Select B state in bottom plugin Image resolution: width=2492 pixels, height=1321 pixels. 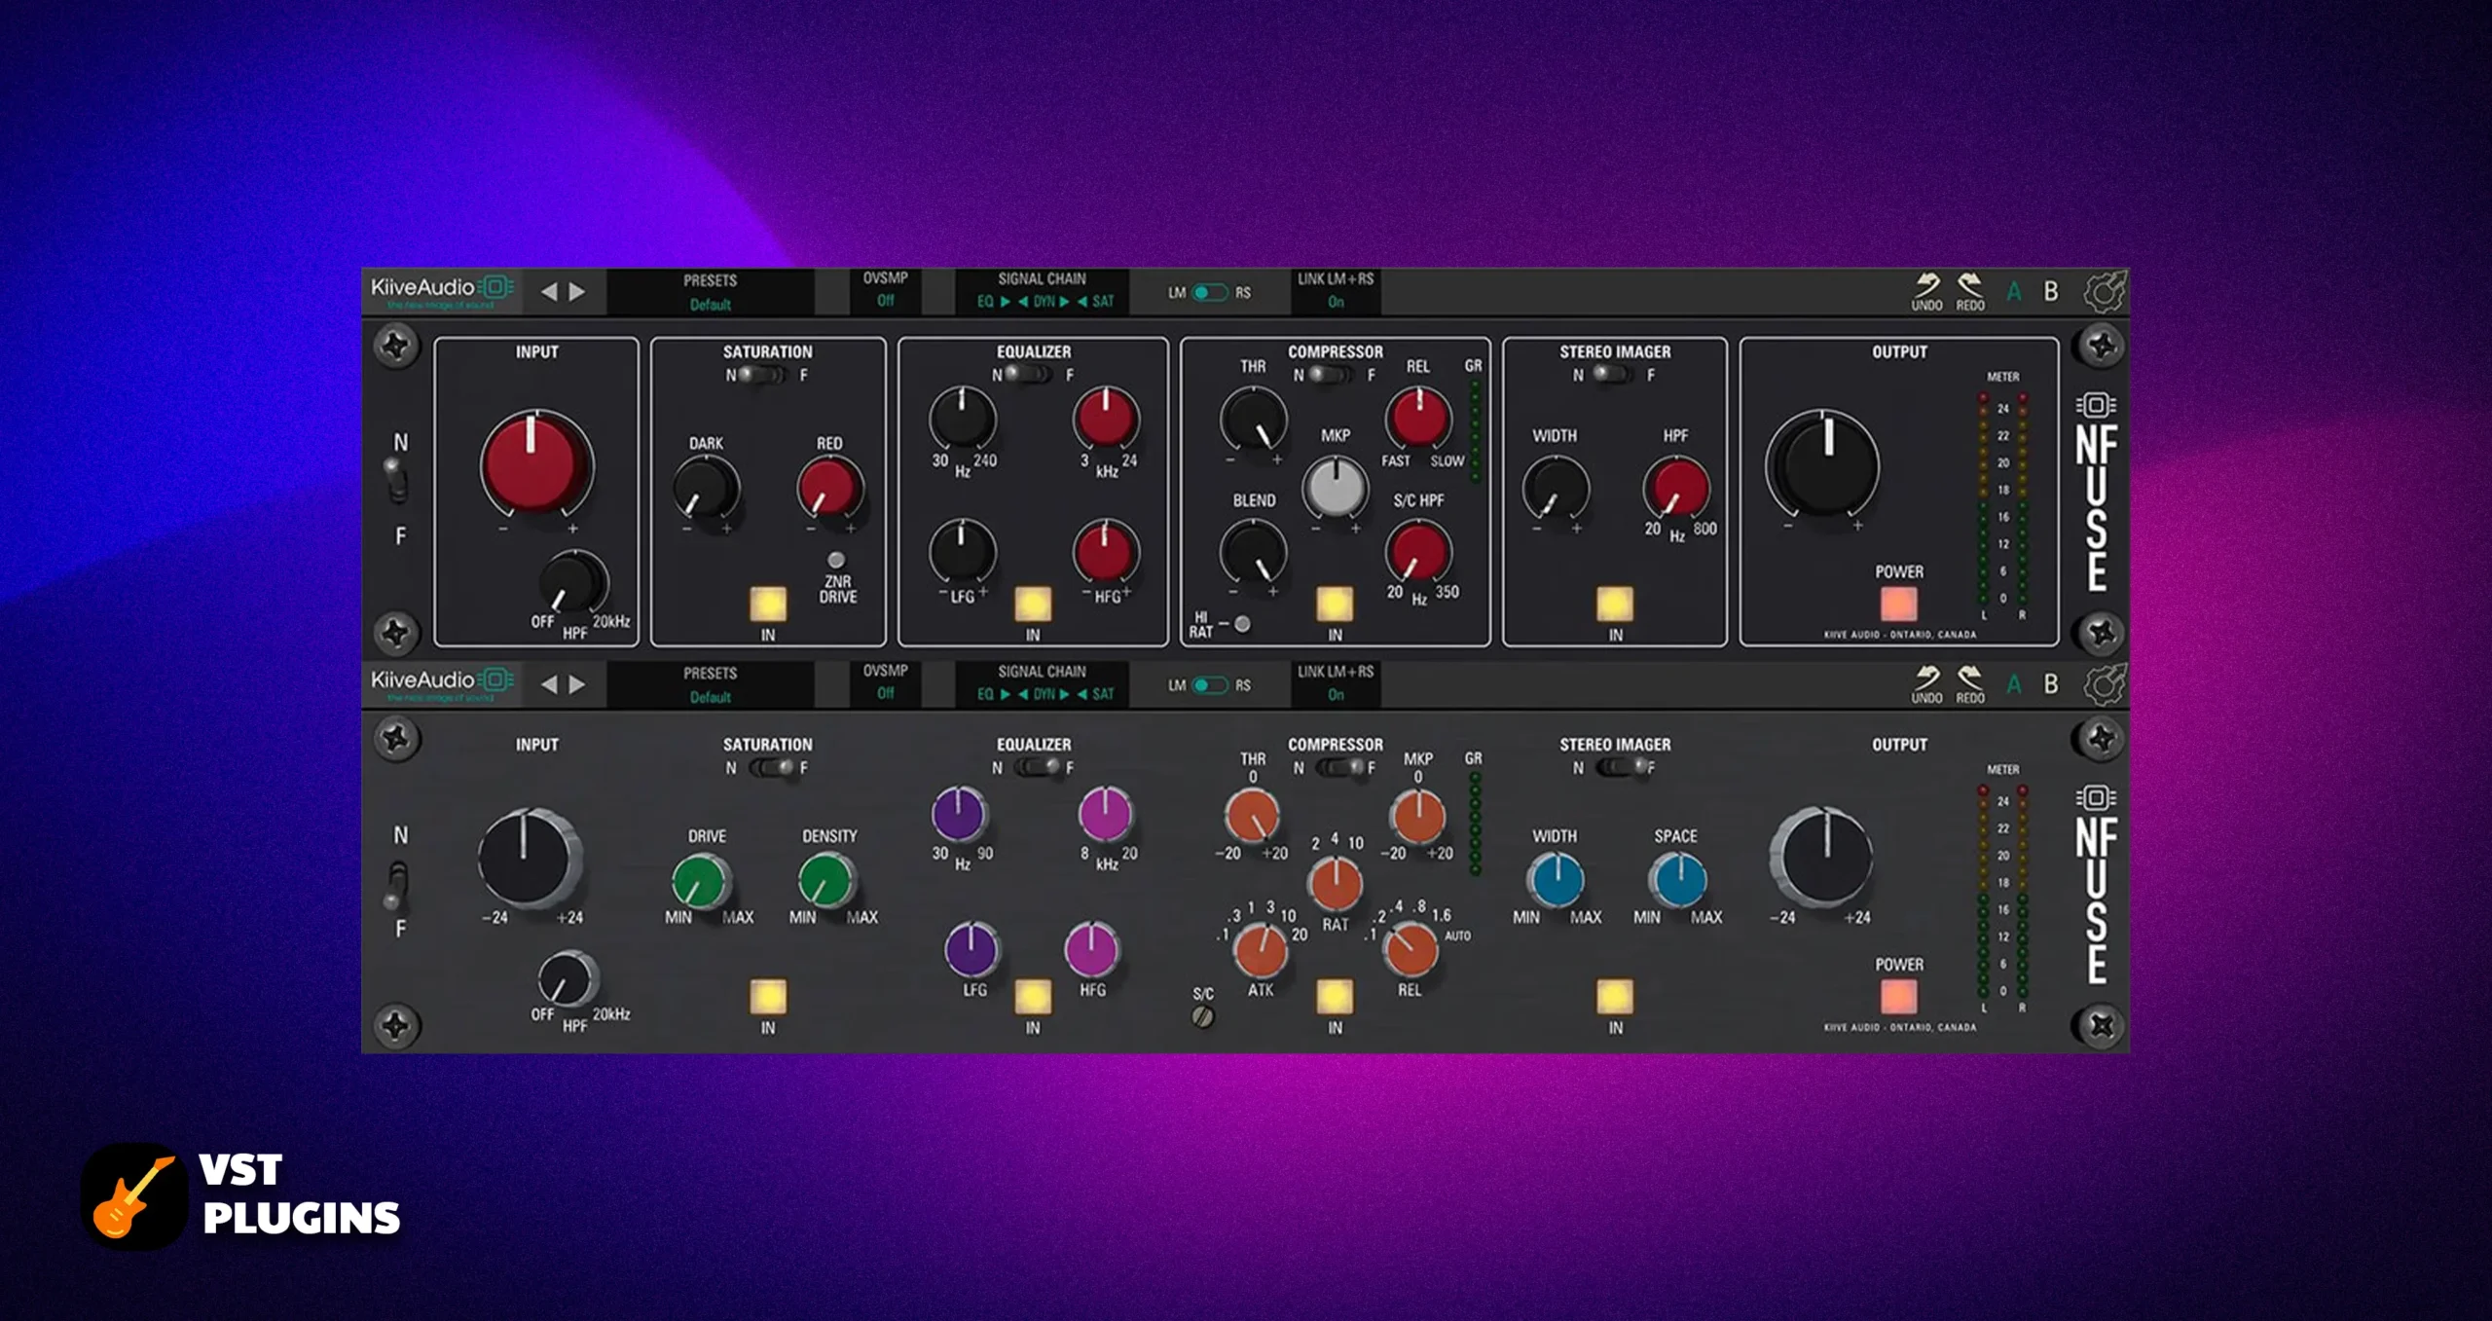point(2051,684)
